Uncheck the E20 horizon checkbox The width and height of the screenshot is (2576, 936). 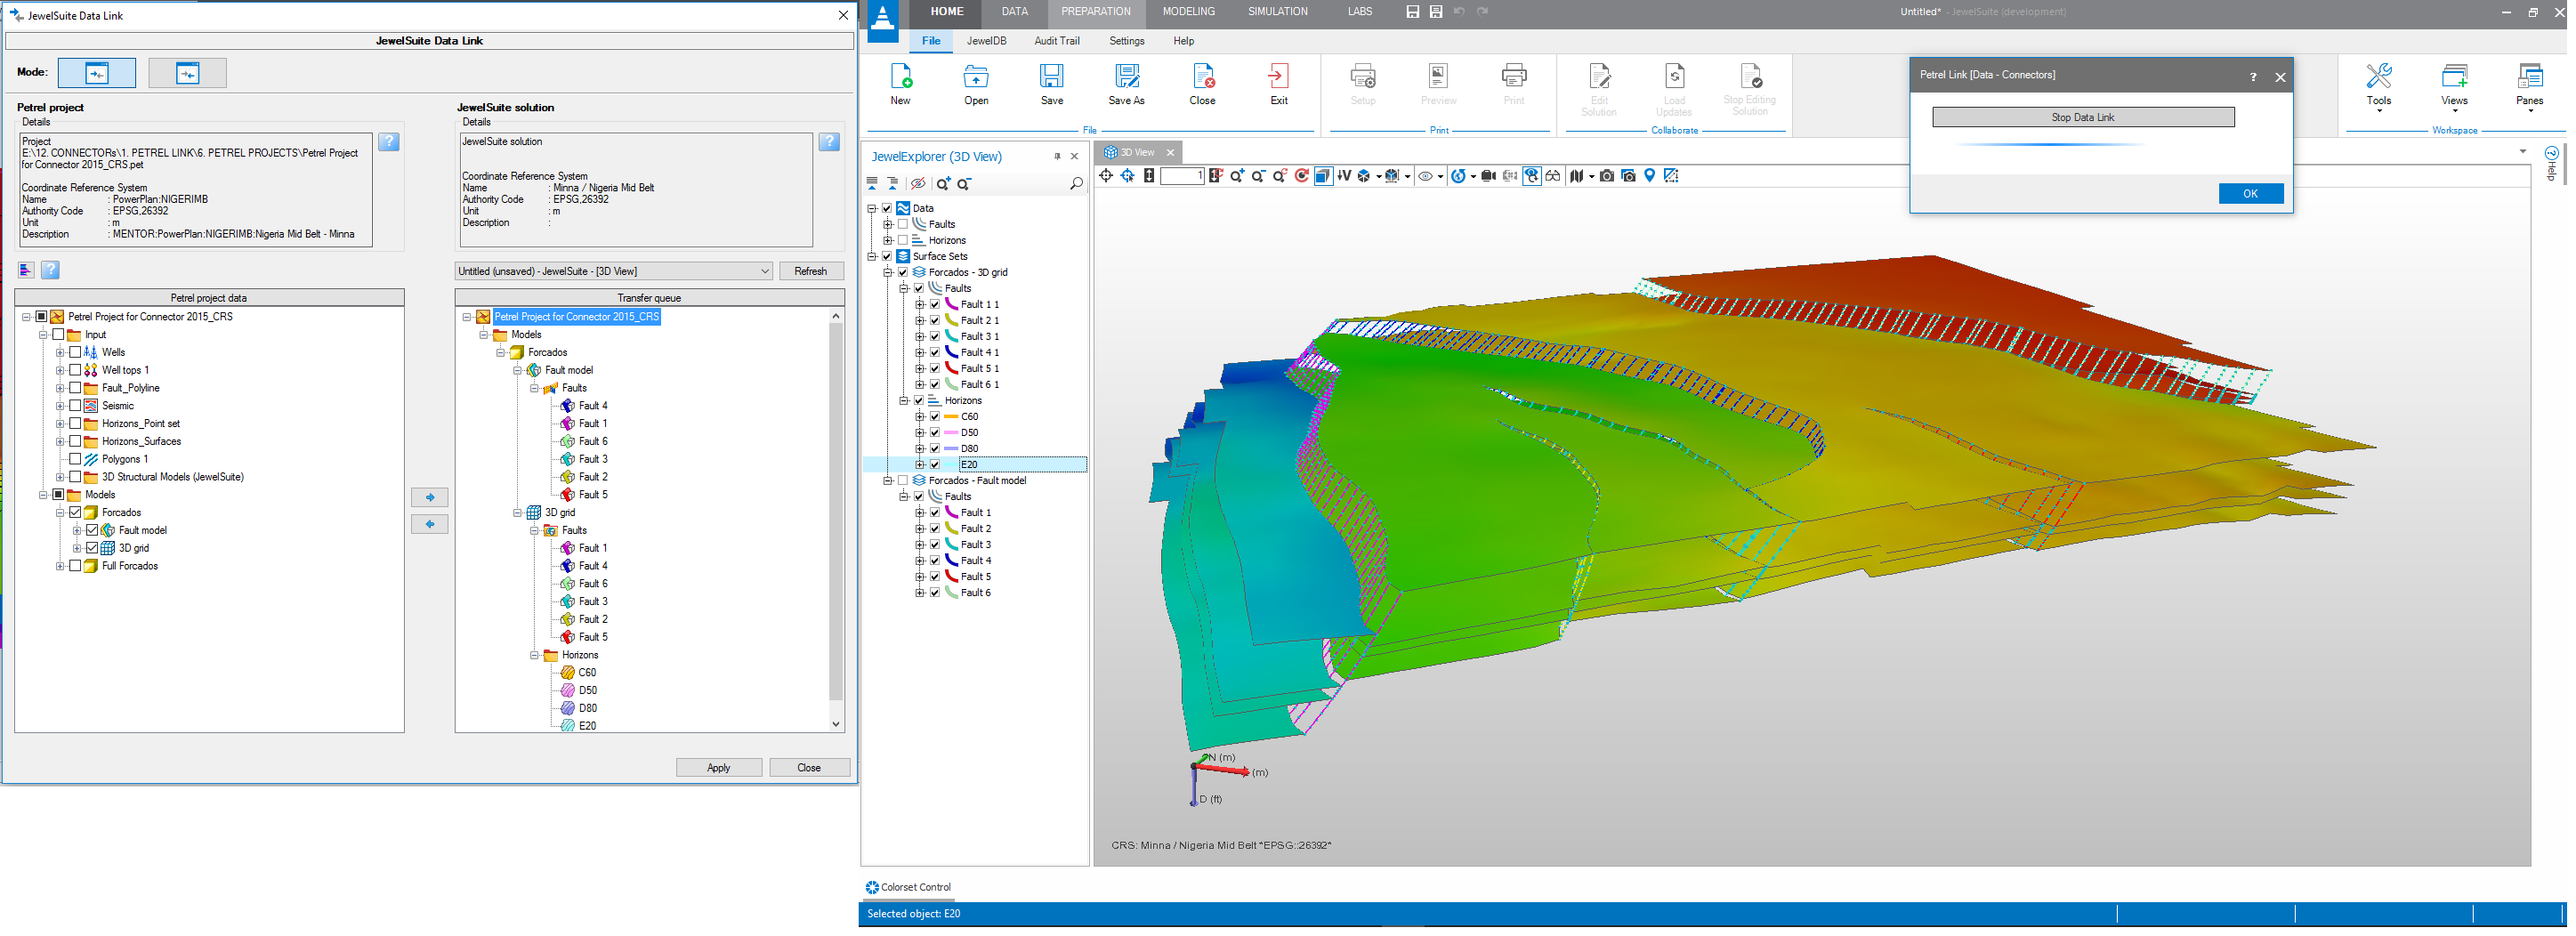[935, 465]
